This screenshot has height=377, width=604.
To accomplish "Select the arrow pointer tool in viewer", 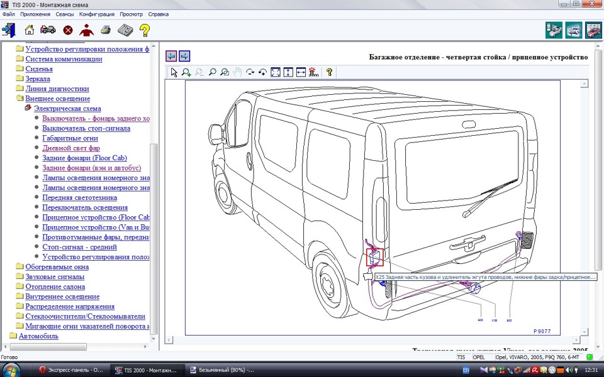I will [x=174, y=72].
